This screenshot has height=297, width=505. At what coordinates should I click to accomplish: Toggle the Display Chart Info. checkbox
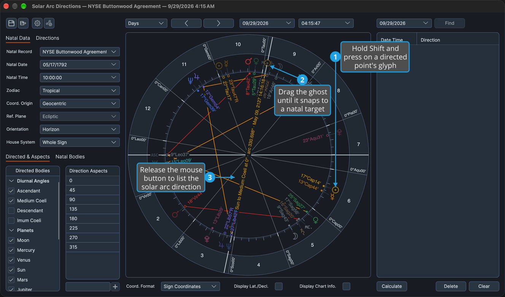coord(346,286)
